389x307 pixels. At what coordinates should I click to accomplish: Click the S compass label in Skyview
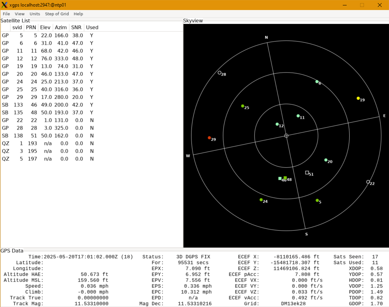307,234
